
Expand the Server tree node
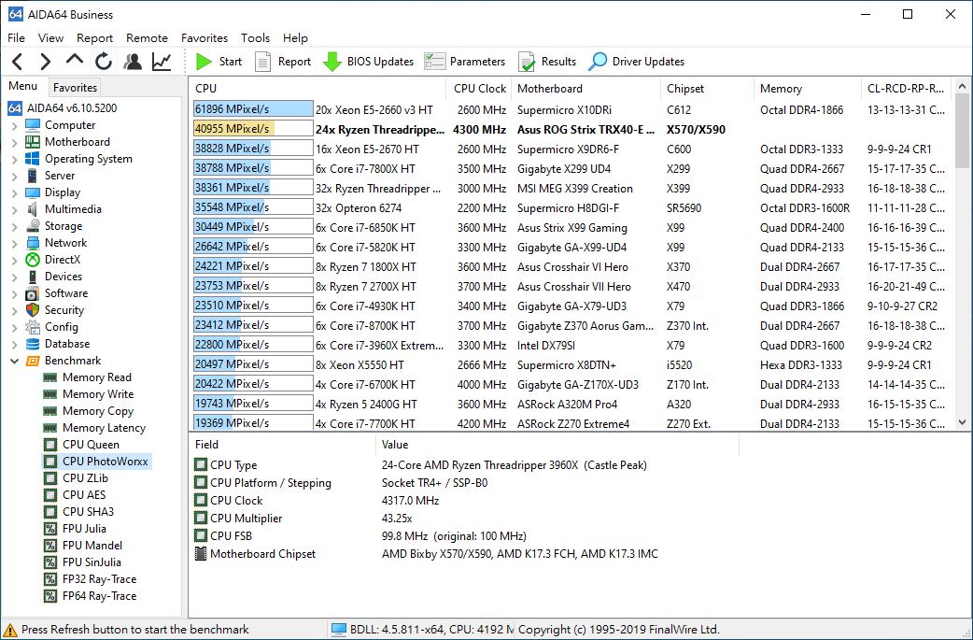click(14, 176)
